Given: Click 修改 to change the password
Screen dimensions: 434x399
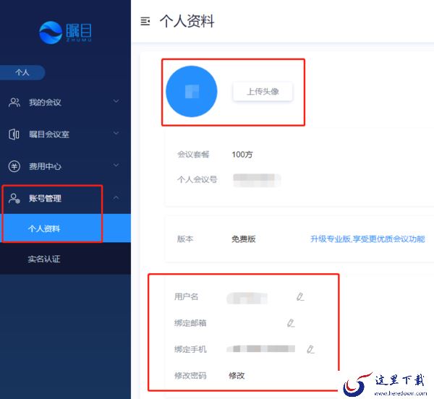Looking at the screenshot, I should [x=237, y=375].
